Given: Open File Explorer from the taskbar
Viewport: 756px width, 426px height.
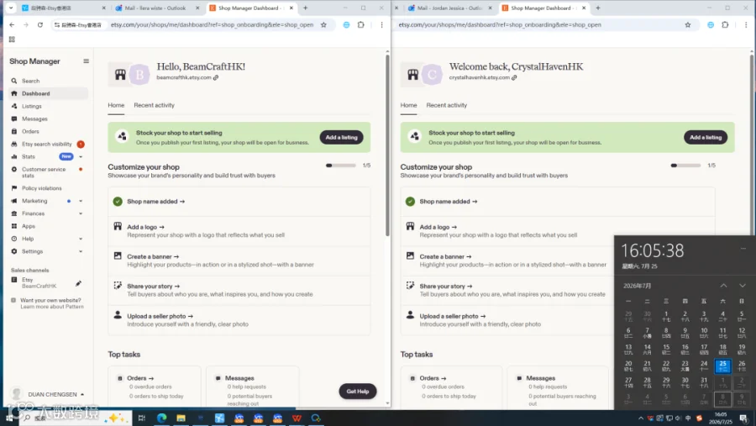Looking at the screenshot, I should tap(181, 418).
